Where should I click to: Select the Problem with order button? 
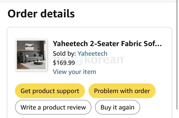[x=122, y=91]
